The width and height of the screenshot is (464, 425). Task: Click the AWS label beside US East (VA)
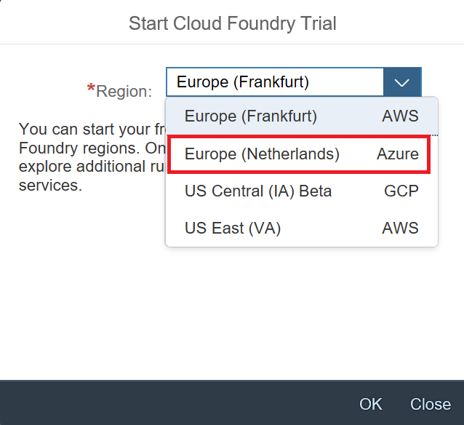click(x=400, y=229)
